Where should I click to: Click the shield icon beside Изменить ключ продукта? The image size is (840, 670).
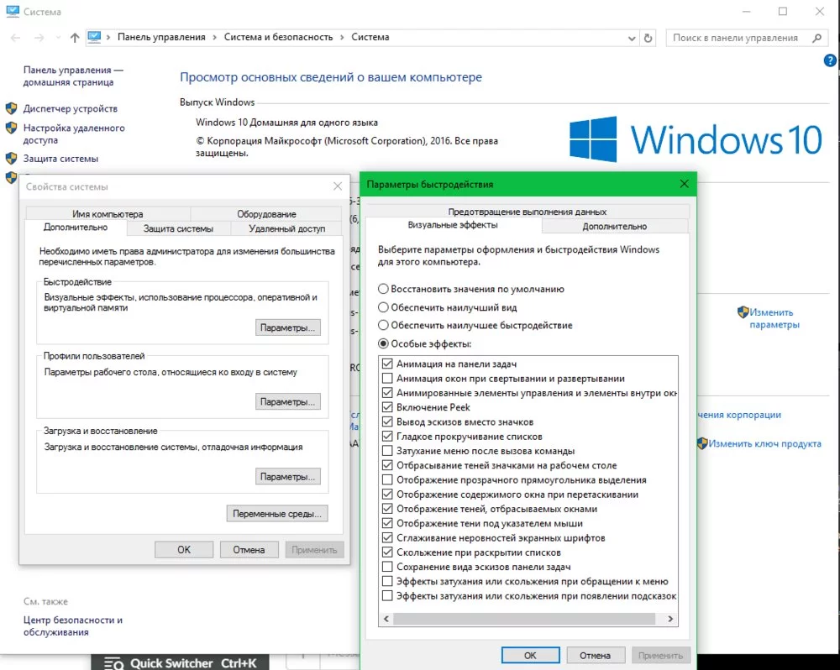(702, 443)
